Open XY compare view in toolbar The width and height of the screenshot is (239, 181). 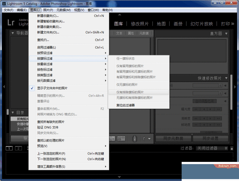click(112, 139)
